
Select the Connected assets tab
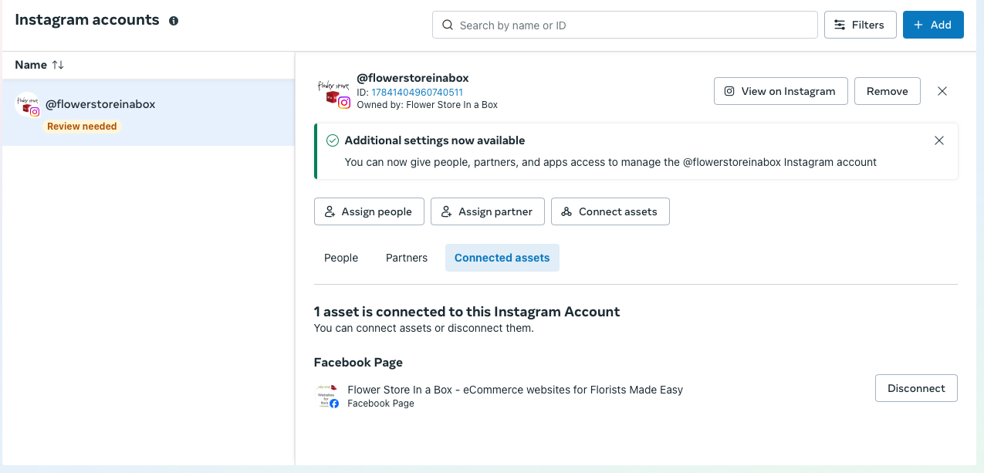502,258
